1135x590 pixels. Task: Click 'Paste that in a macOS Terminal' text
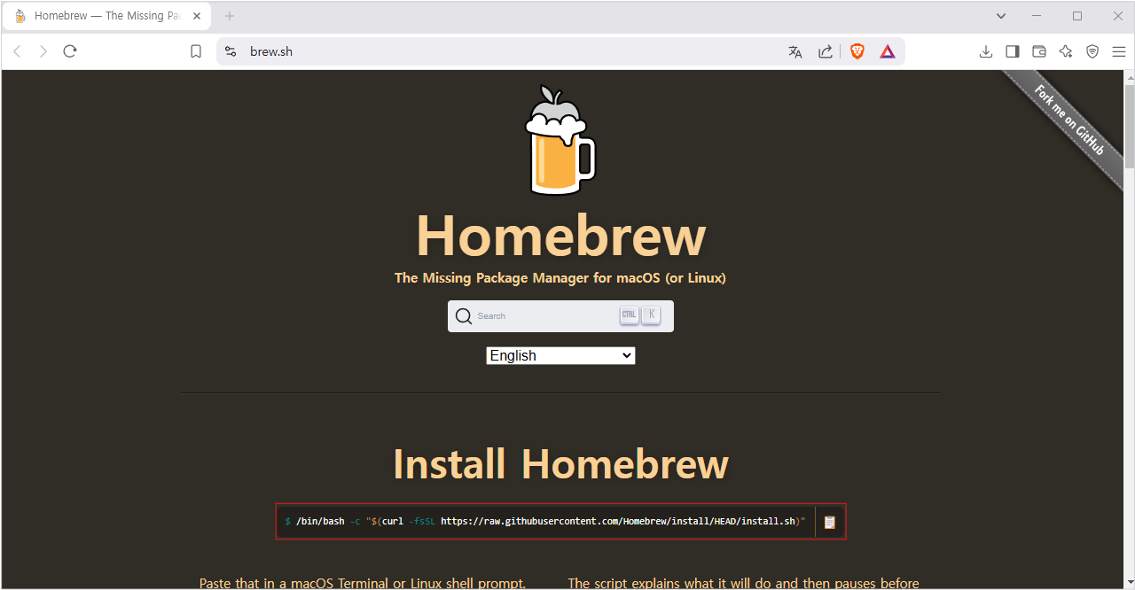(x=363, y=583)
